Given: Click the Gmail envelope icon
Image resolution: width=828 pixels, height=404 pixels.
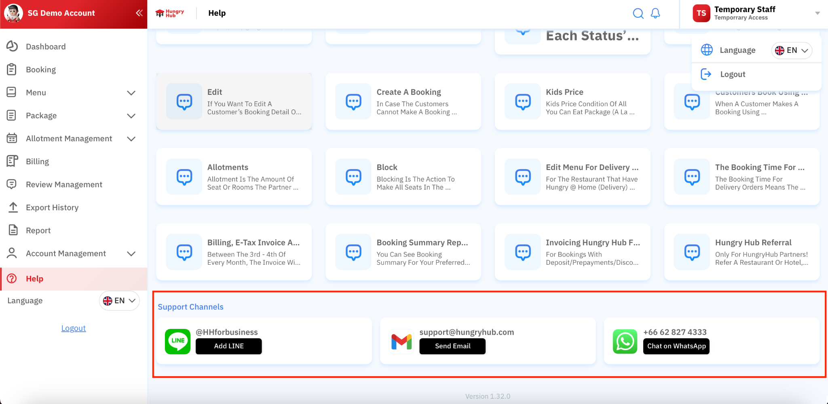Looking at the screenshot, I should click(401, 341).
